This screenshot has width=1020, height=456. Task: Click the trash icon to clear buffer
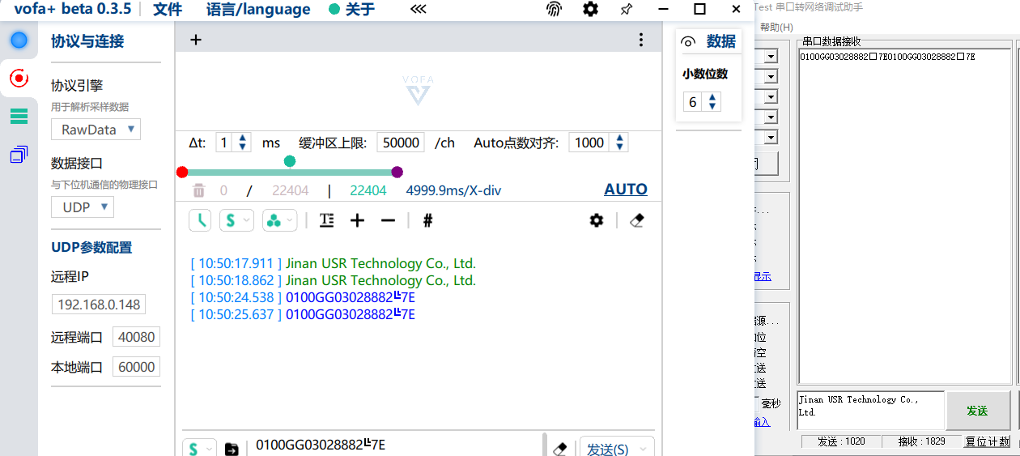pyautogui.click(x=198, y=190)
